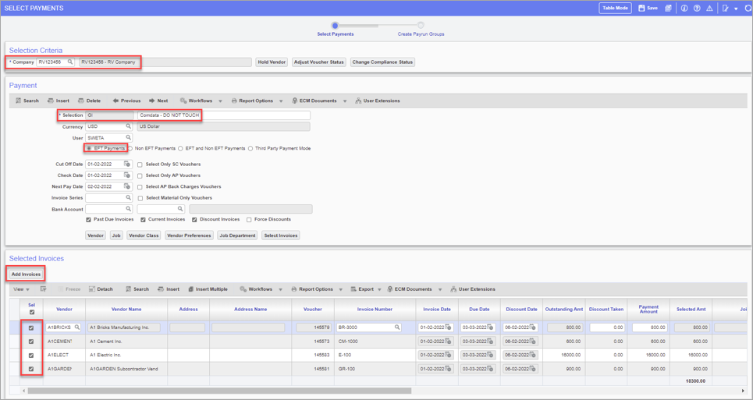
Task: Select EFT and Non EFT Payments option
Action: (180, 149)
